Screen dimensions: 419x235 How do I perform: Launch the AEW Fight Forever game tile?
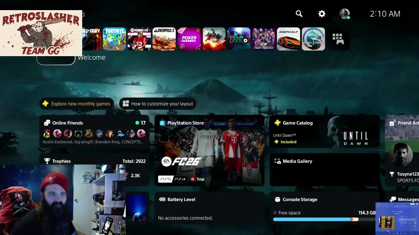point(264,39)
